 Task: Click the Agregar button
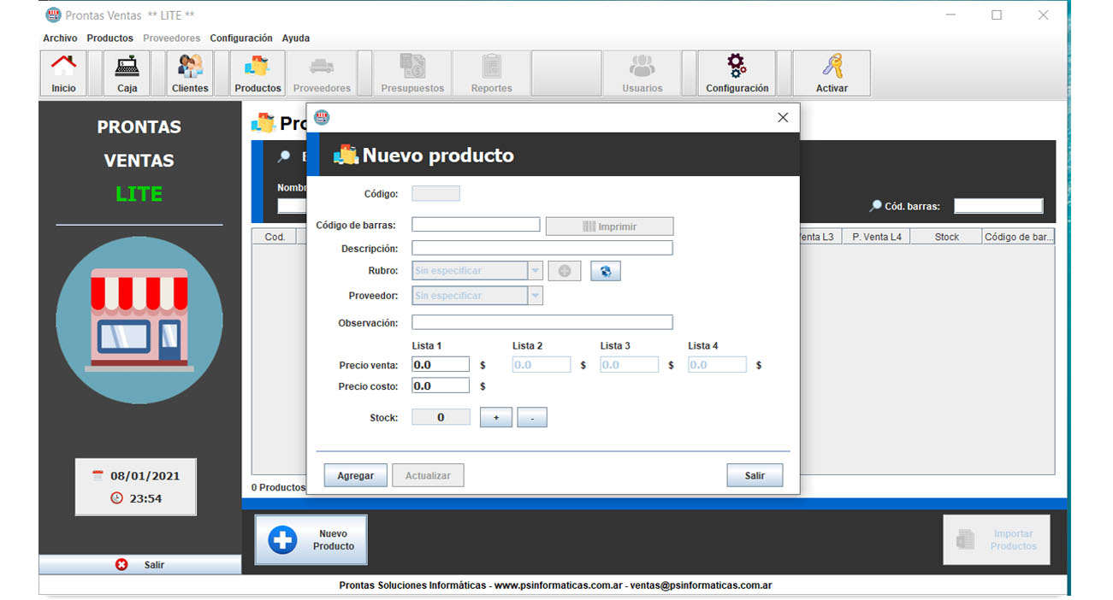[356, 475]
